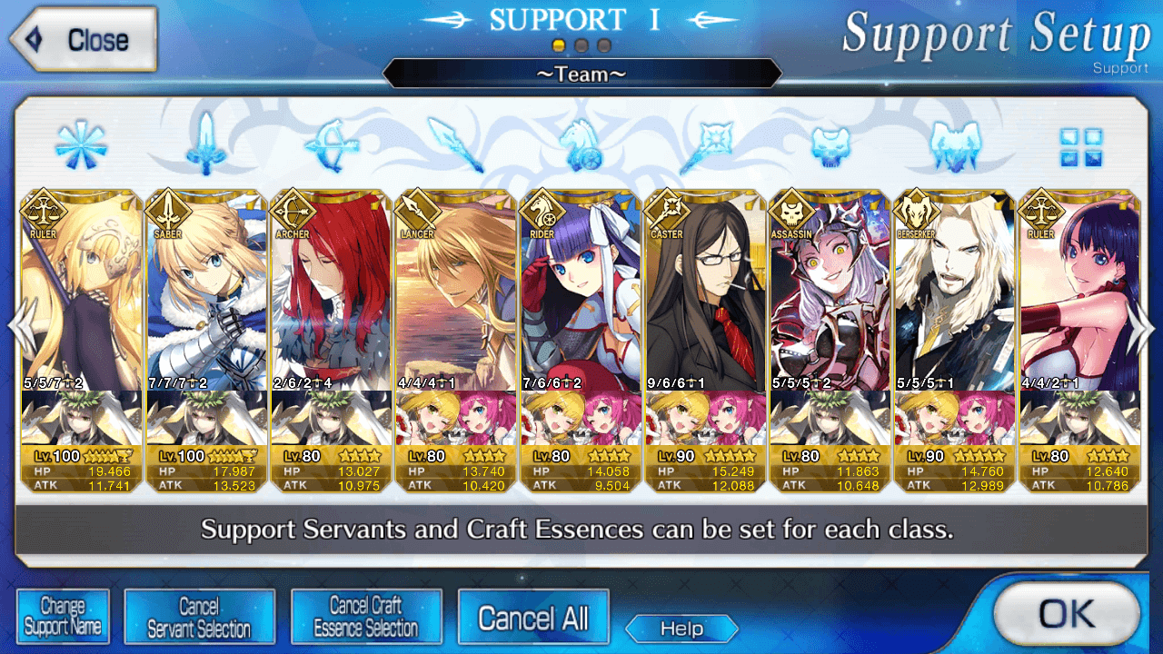The width and height of the screenshot is (1163, 654).
Task: Open the Lv.100 Saber servant card
Action: pyautogui.click(x=205, y=342)
